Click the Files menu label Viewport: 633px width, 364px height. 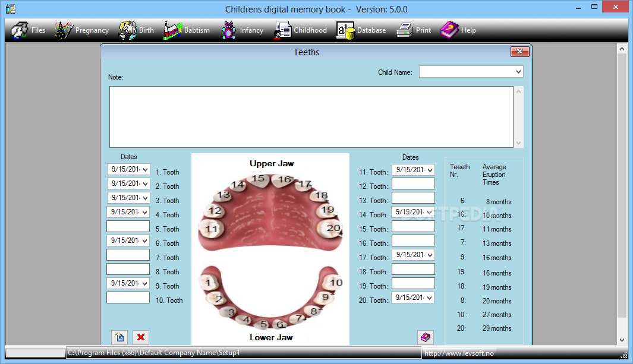click(x=39, y=30)
